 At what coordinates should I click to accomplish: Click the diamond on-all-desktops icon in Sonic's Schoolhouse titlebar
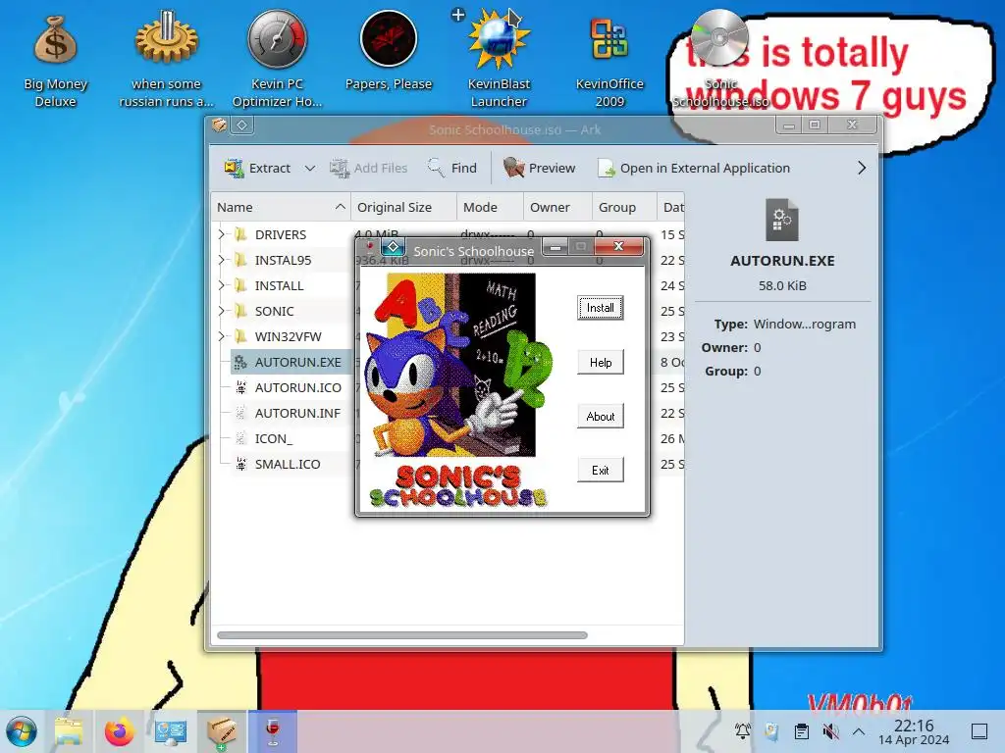pos(393,247)
